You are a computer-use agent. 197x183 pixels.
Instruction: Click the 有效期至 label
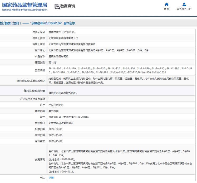click(x=40, y=141)
